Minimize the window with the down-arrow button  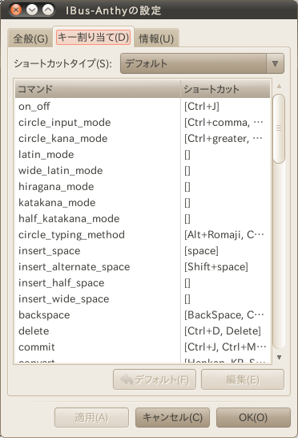pos(32,10)
